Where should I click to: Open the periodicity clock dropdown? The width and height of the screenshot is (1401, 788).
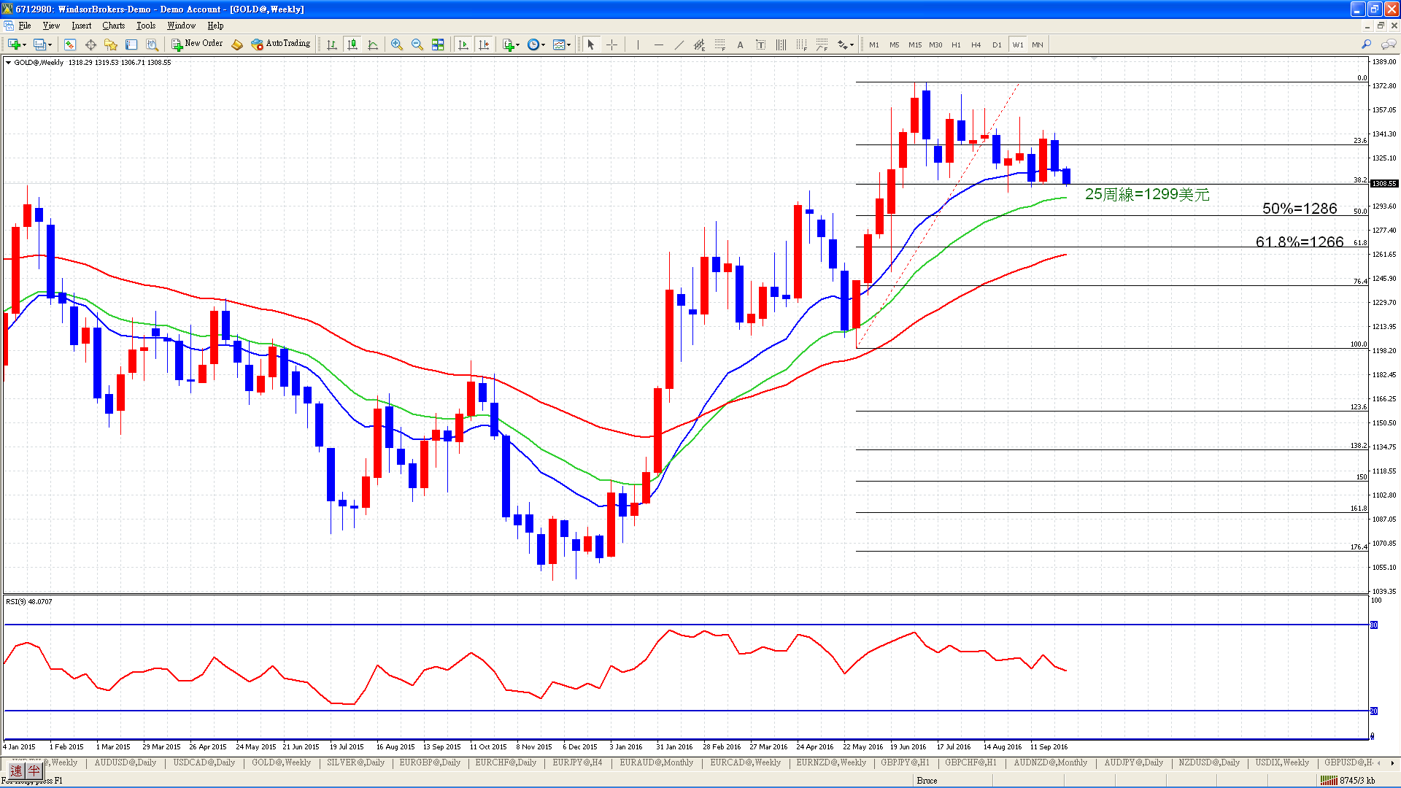pyautogui.click(x=536, y=45)
